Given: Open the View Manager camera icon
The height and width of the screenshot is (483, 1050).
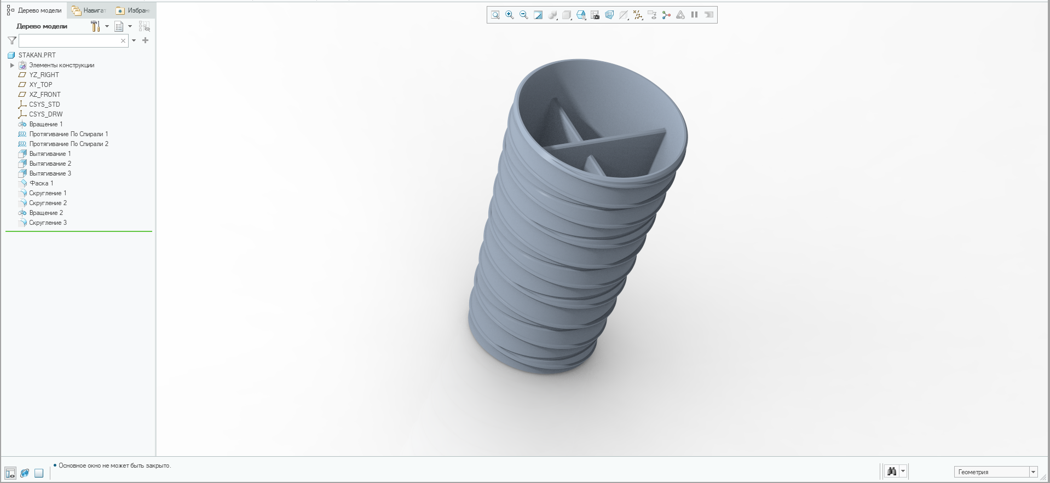Looking at the screenshot, I should coord(595,15).
